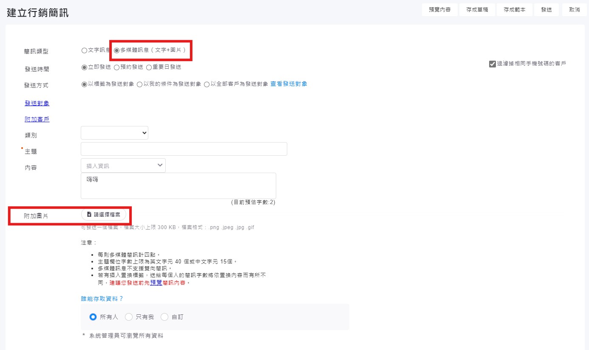Click the 存成草稿 button
This screenshot has height=350, width=589.
tap(477, 9)
